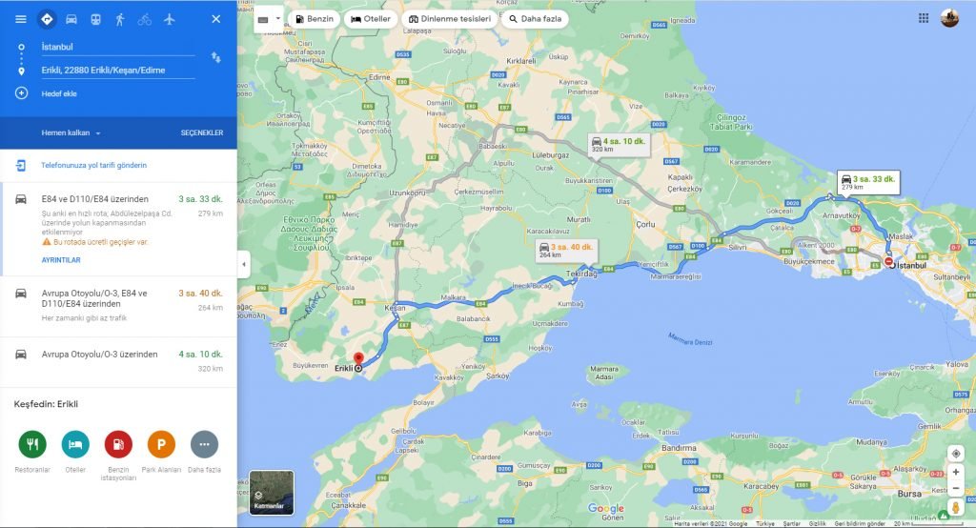This screenshot has width=976, height=528.
Task: Choose the Oteller filter chip
Action: tap(371, 19)
